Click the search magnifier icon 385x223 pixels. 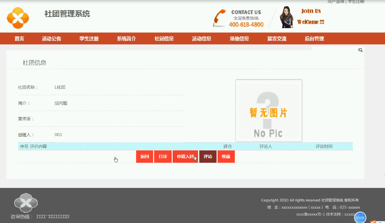click(361, 50)
